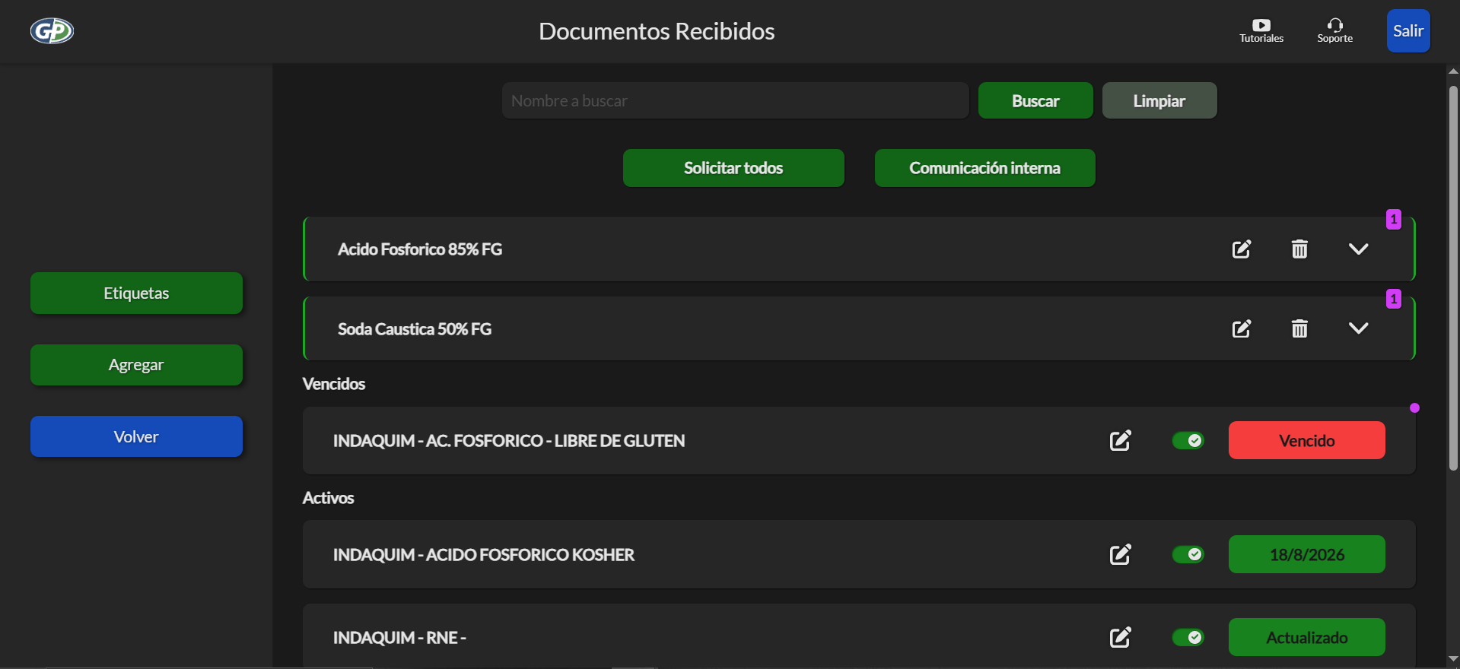The image size is (1460, 669).
Task: Focus the Nombre a buscar field
Action: [x=734, y=101]
